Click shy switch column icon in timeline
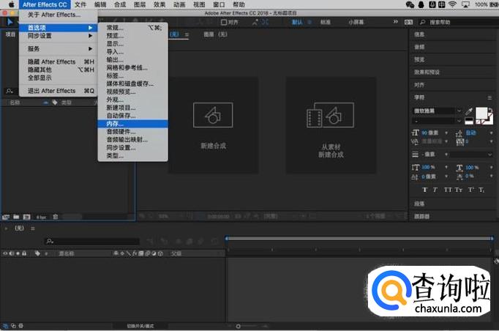The height and width of the screenshot is (331, 499). coord(116,253)
